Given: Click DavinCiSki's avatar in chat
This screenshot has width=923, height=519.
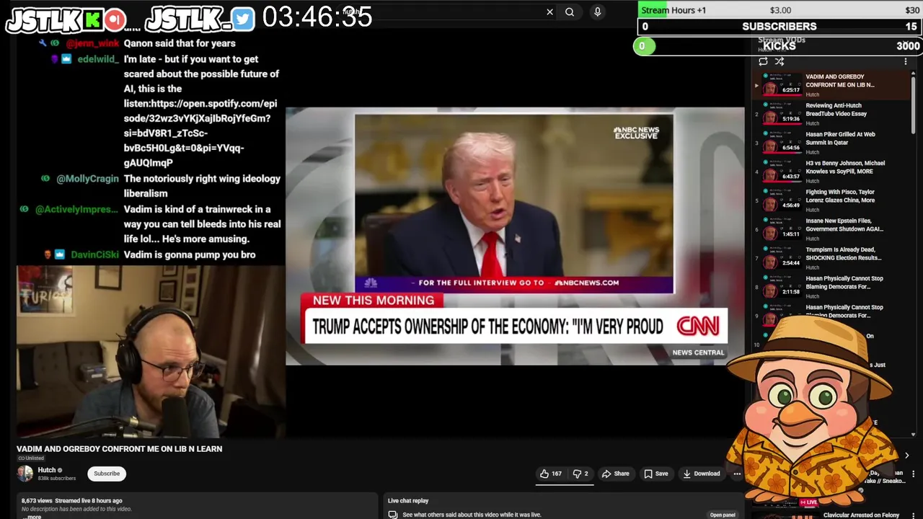Looking at the screenshot, I should point(48,254).
